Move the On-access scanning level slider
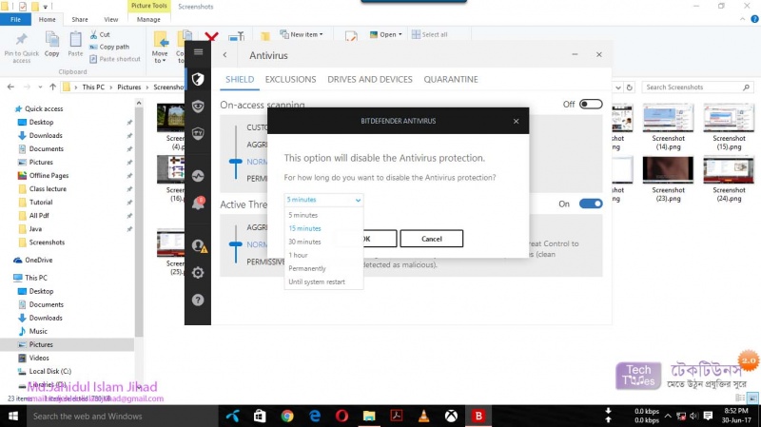 pos(235,161)
